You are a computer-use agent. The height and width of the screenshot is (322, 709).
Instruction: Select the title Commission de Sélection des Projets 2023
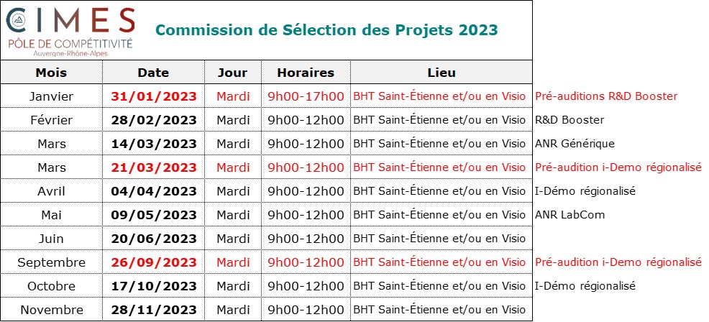(326, 30)
